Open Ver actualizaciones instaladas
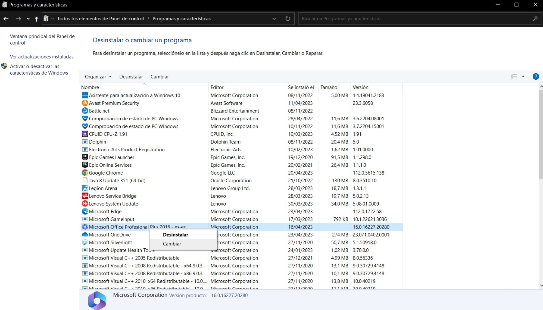This screenshot has width=543, height=310. point(41,56)
